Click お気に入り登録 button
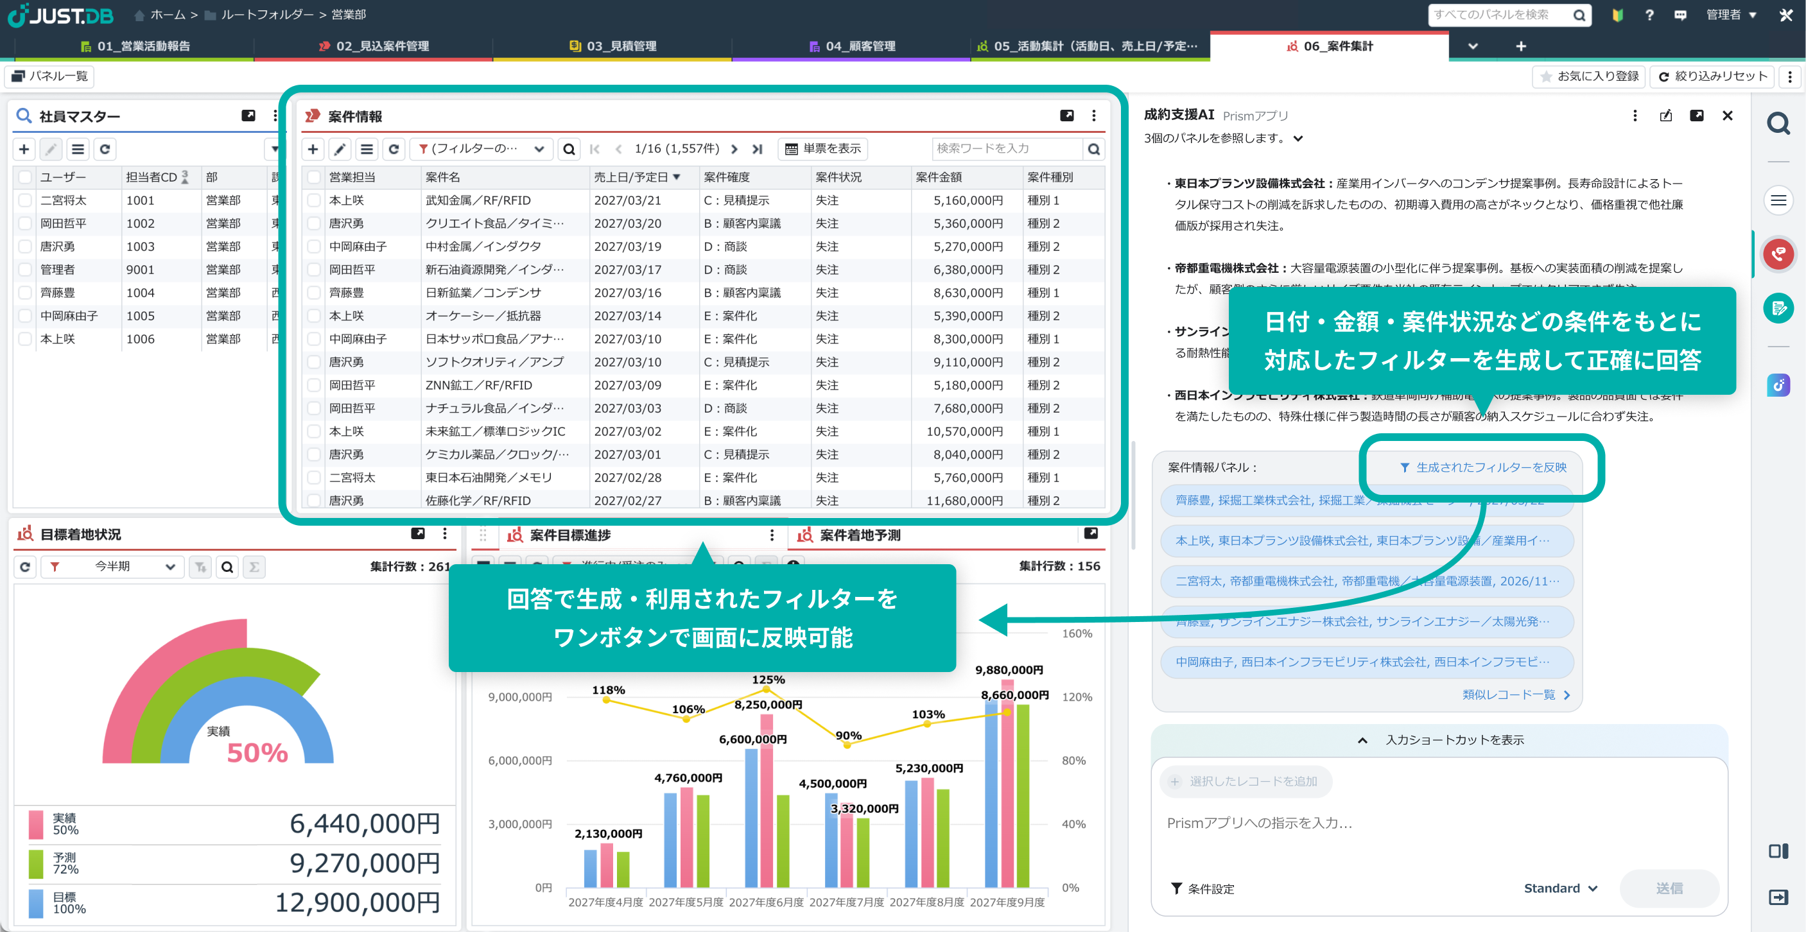This screenshot has height=932, width=1806. pos(1590,76)
